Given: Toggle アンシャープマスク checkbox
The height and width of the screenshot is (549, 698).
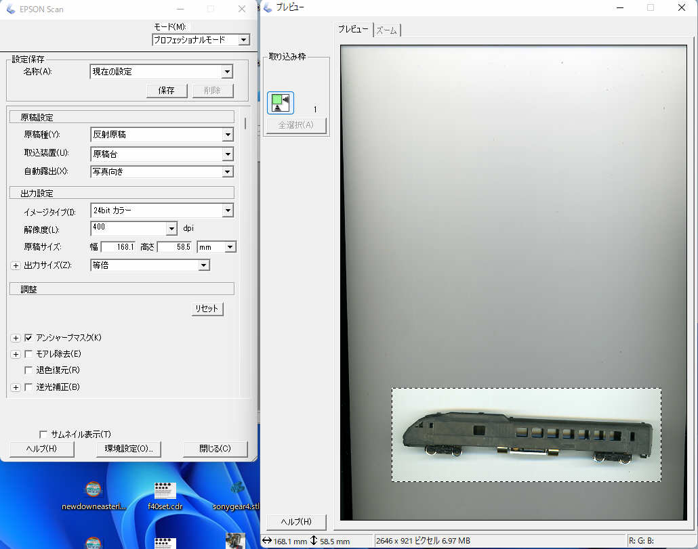Looking at the screenshot, I should (28, 338).
